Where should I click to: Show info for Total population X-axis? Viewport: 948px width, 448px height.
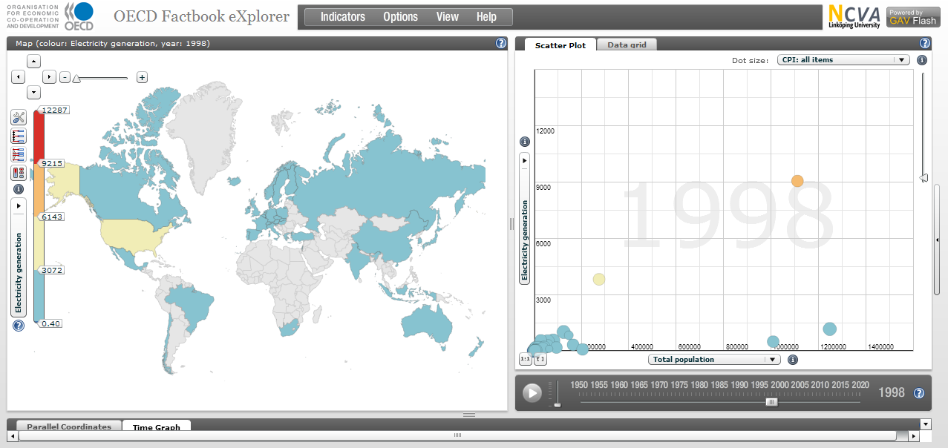(793, 360)
